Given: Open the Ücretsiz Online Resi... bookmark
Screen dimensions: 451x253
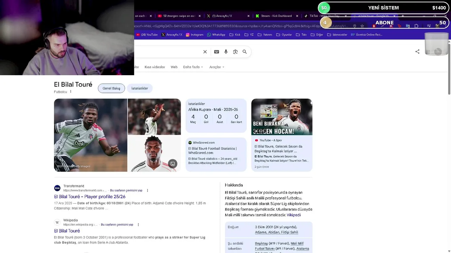Looking at the screenshot, I should tap(366, 35).
